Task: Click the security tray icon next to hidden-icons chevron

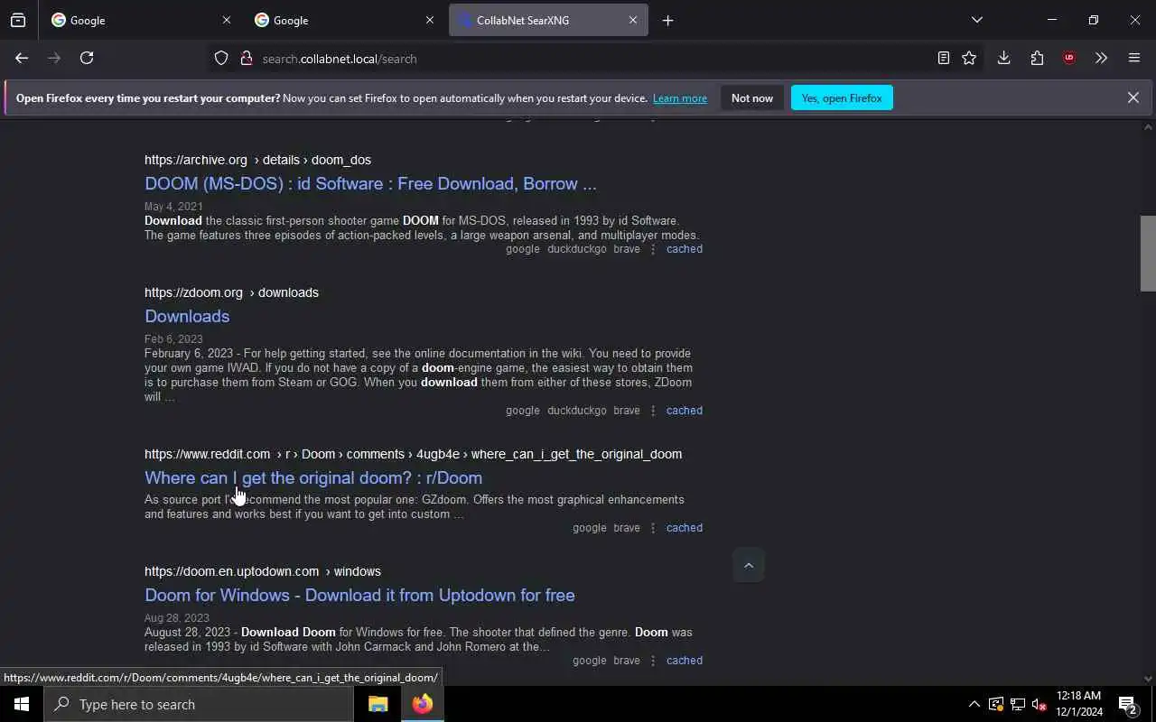Action: click(995, 704)
